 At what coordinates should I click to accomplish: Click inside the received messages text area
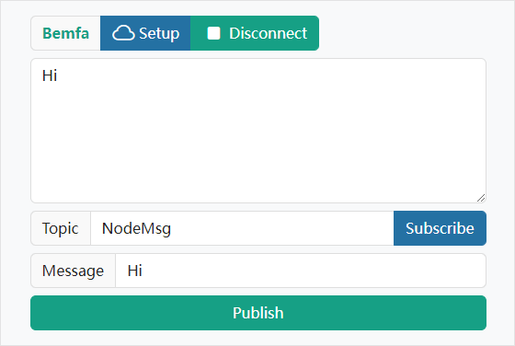tap(258, 131)
